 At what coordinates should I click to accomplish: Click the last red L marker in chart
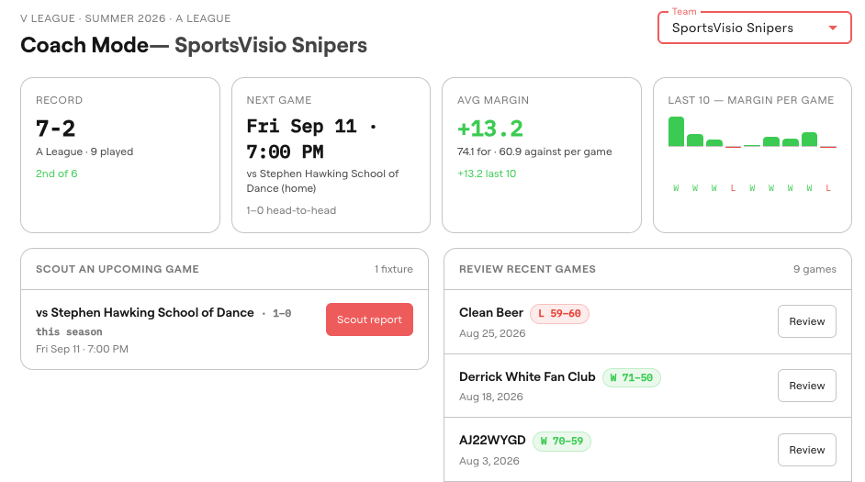828,188
